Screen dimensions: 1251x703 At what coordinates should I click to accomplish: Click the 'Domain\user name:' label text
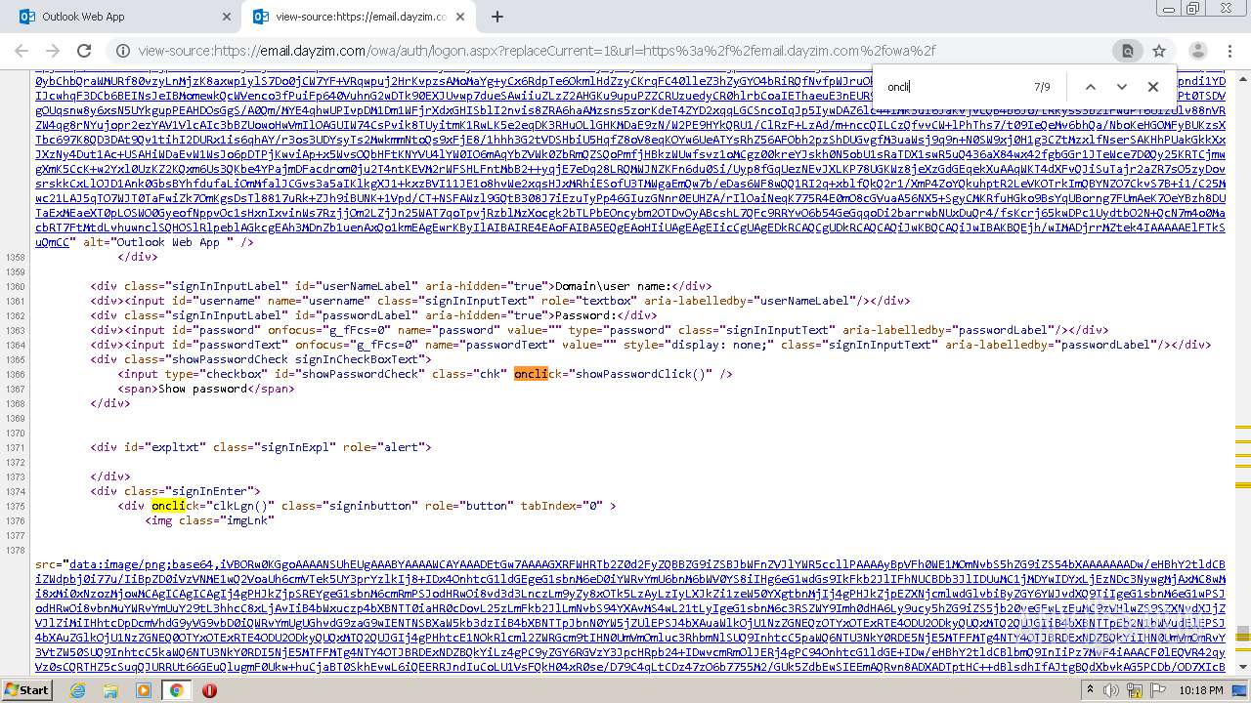(x=614, y=286)
